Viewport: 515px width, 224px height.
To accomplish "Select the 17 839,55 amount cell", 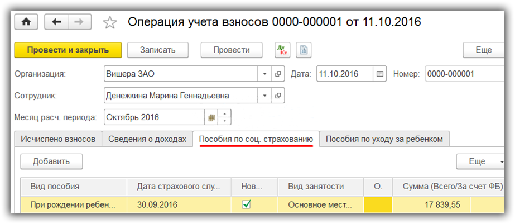I will [431, 204].
